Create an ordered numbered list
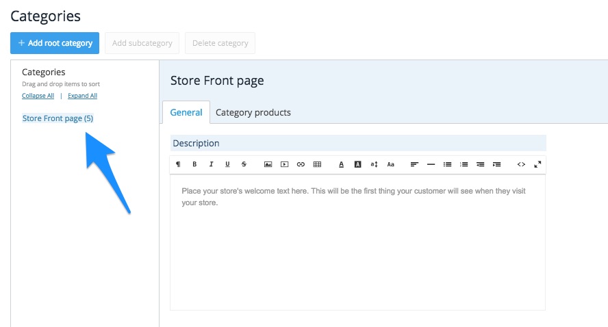 464,164
